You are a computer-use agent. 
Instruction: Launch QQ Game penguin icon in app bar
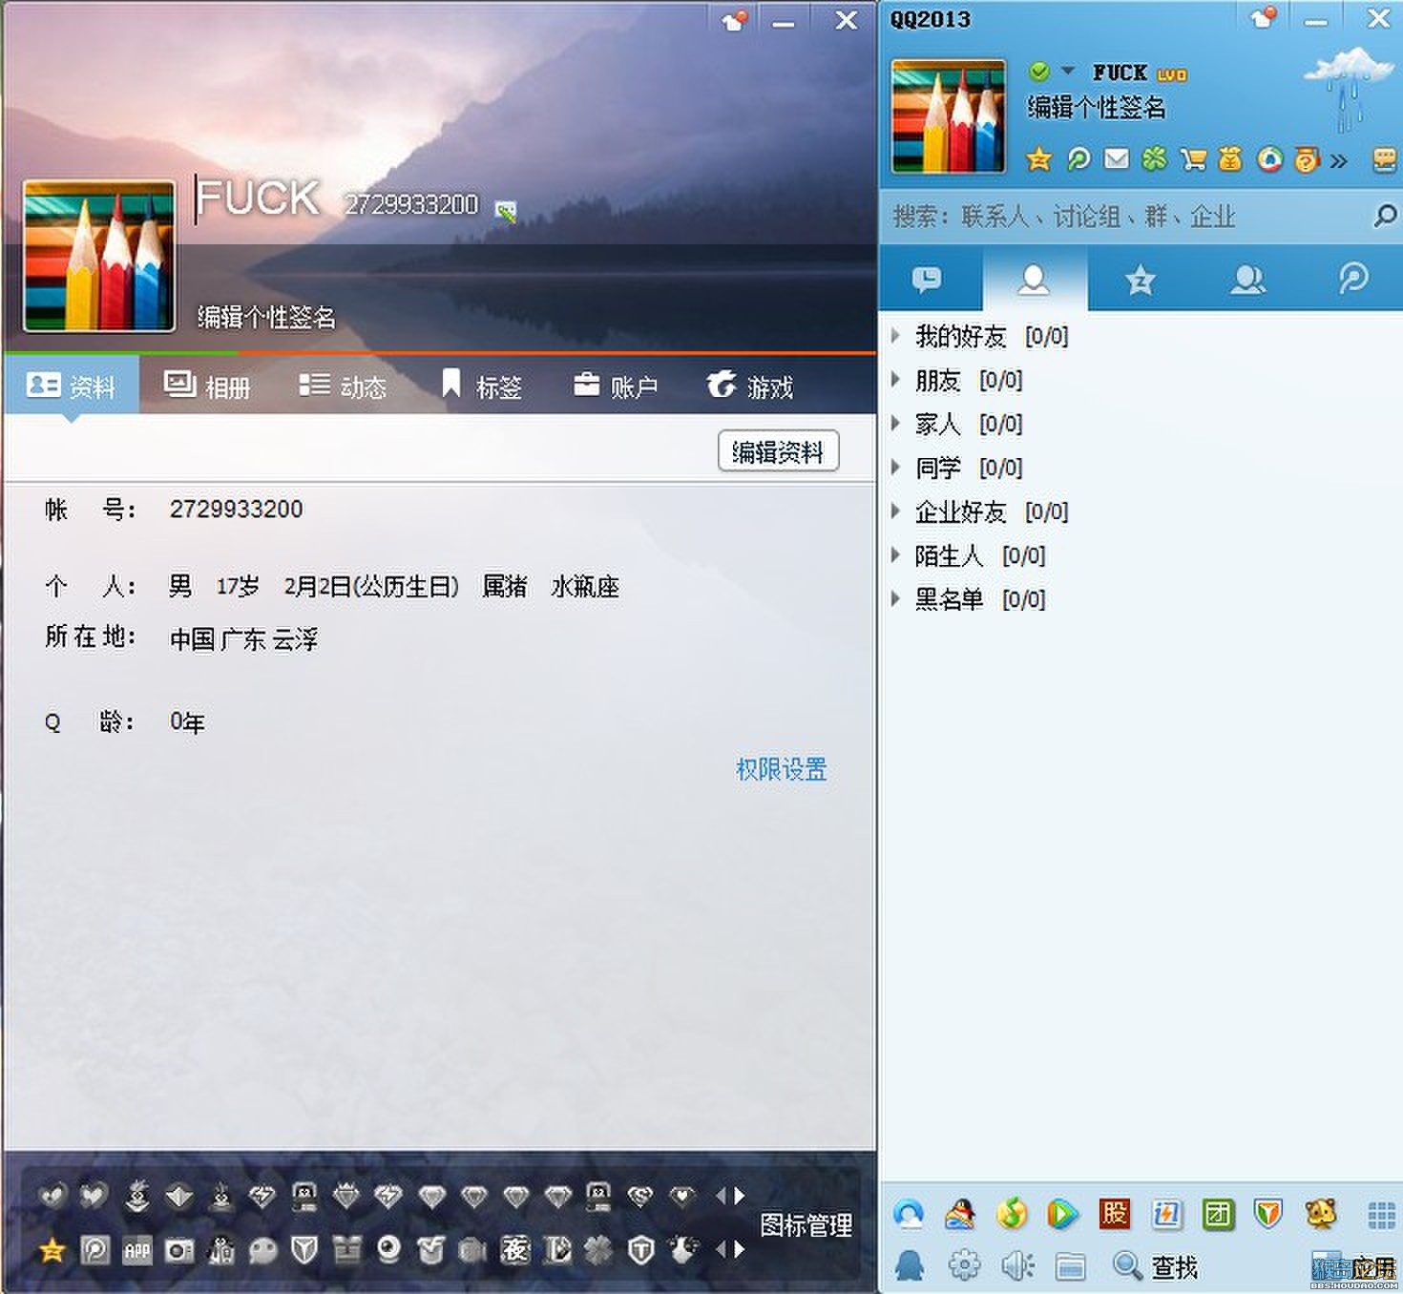click(x=960, y=1214)
